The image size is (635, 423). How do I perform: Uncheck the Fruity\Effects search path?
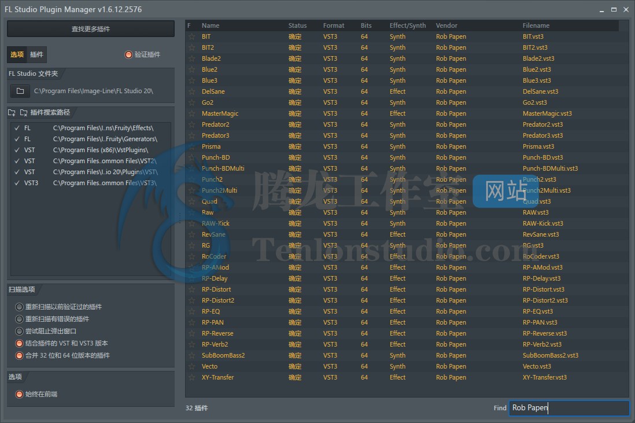(17, 128)
